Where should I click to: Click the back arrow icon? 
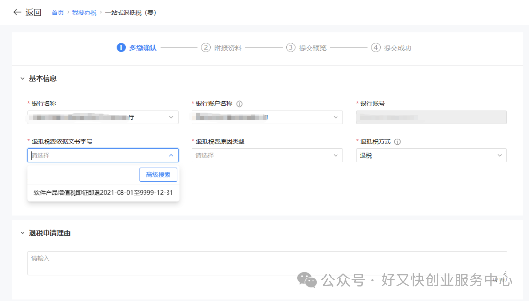coord(17,12)
